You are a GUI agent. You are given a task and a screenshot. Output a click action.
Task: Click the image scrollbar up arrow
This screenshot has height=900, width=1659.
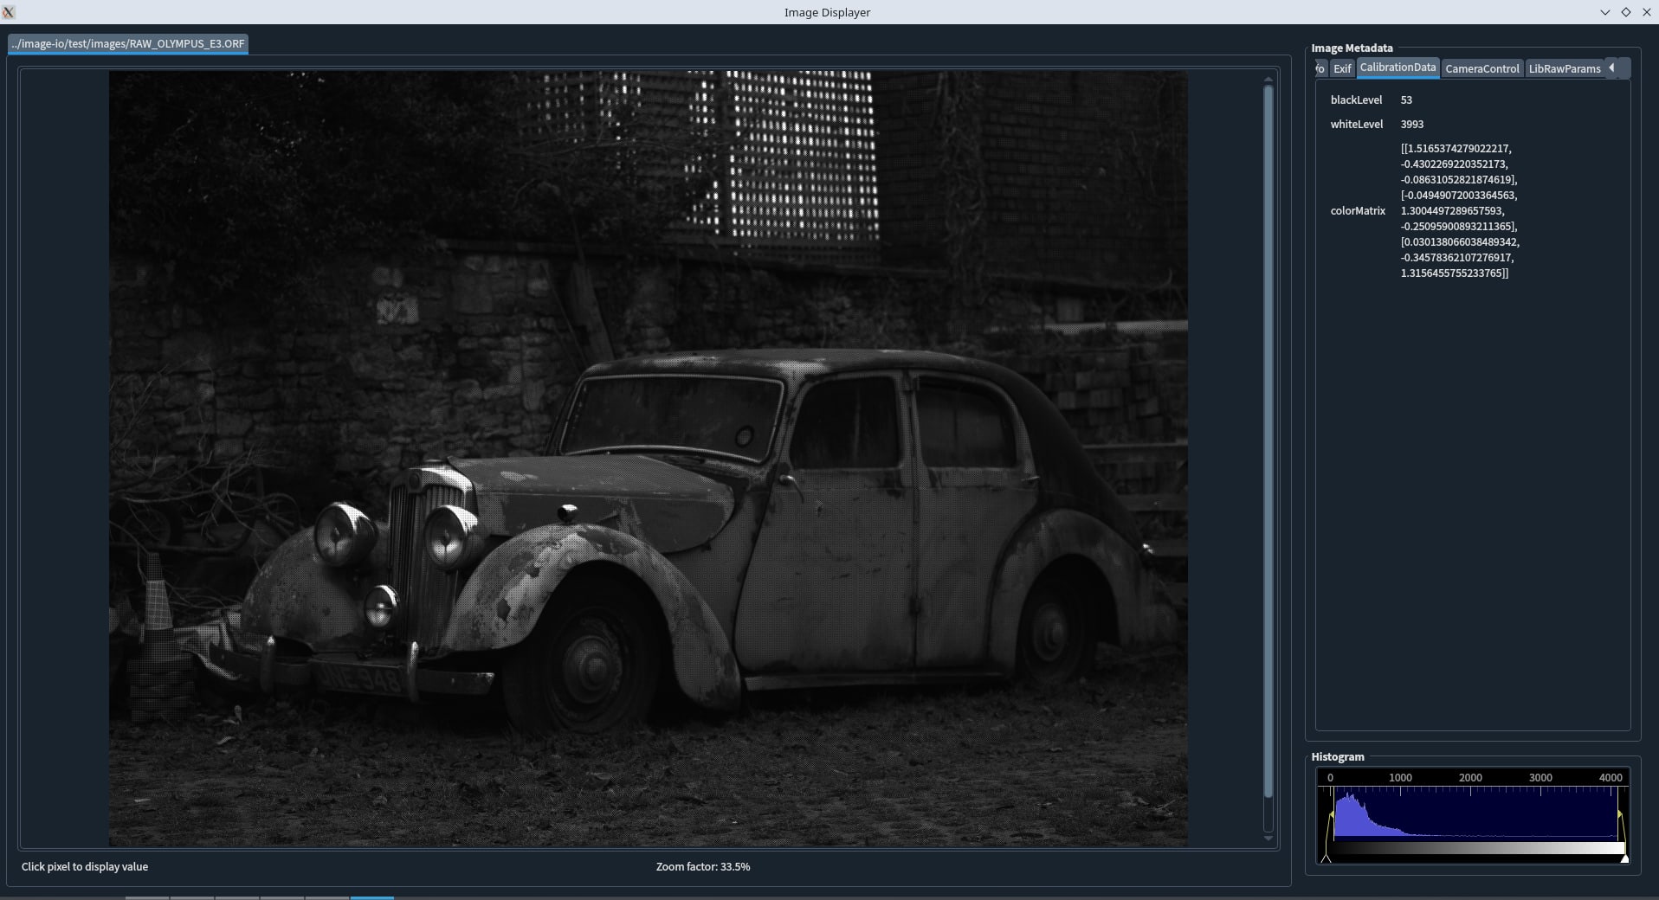point(1268,79)
